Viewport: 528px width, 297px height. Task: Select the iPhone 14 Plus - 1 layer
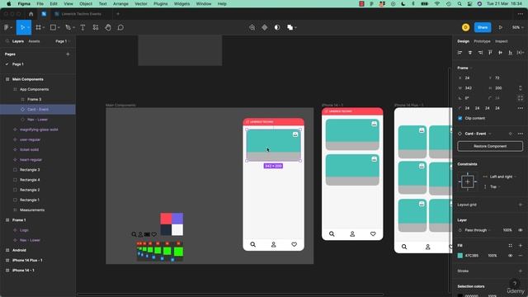tap(38, 261)
